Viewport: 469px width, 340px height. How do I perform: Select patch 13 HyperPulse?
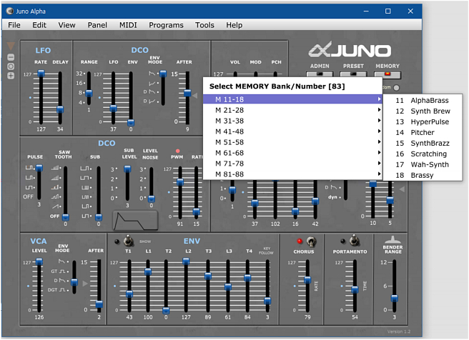423,122
